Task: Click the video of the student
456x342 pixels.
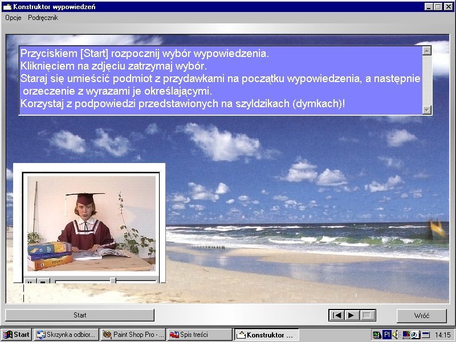Action: [91, 223]
